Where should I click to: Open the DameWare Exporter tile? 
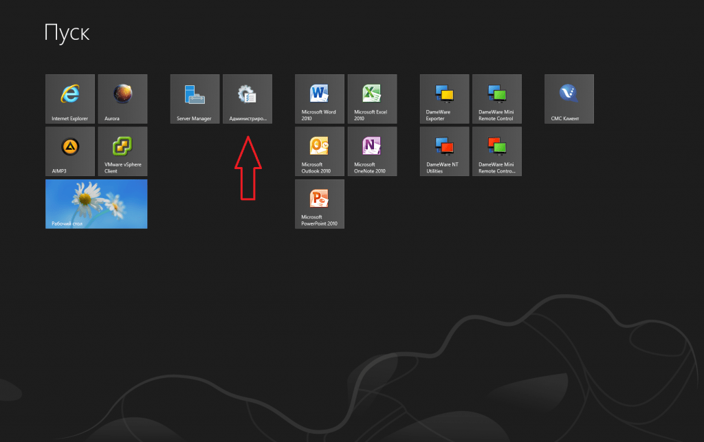tap(445, 99)
